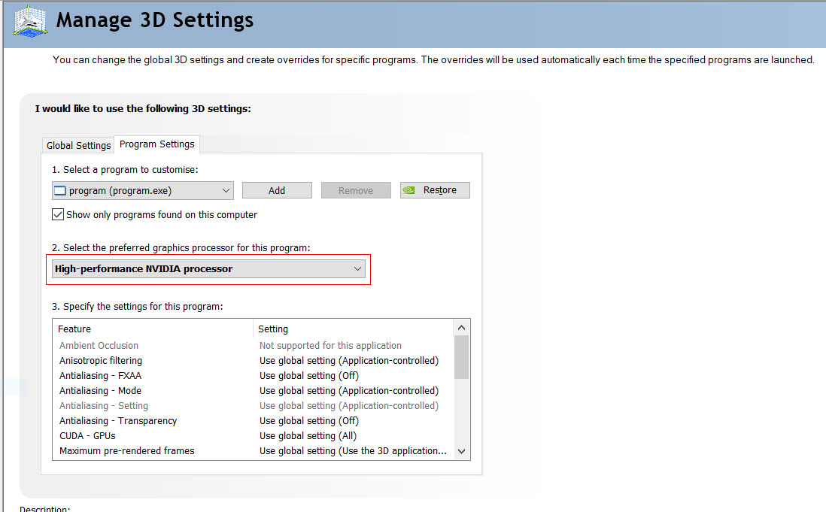Click Ambient Occlusion 'Not supported' value
The width and height of the screenshot is (826, 512).
[330, 346]
